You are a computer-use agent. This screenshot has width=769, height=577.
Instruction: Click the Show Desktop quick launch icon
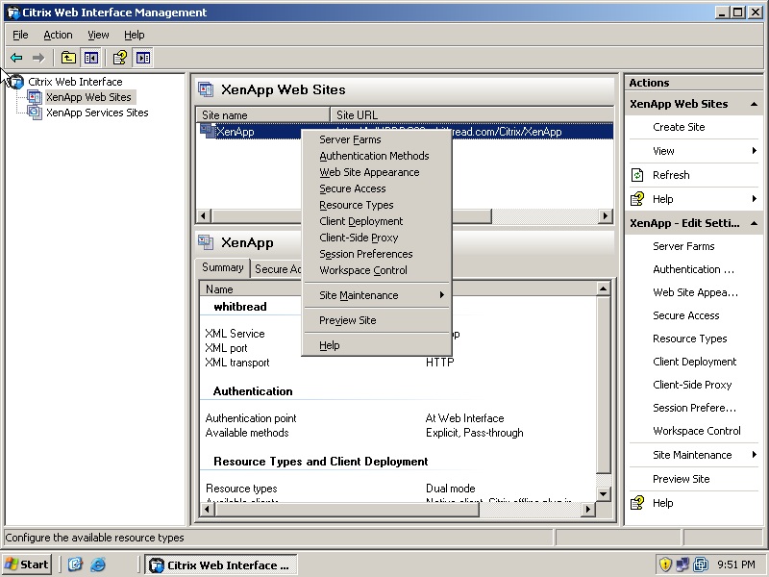click(x=75, y=564)
